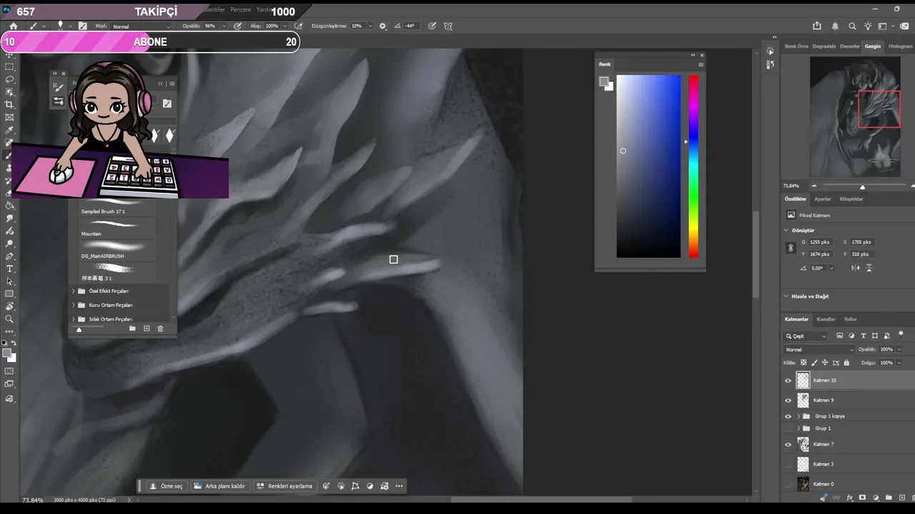Switch to the Degradeler tab
Image resolution: width=915 pixels, height=514 pixels.
point(824,46)
